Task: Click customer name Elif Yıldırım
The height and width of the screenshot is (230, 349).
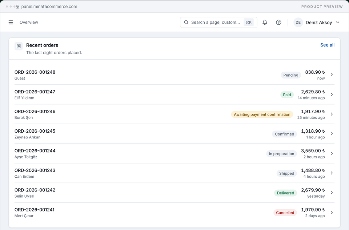Action: 24,98
